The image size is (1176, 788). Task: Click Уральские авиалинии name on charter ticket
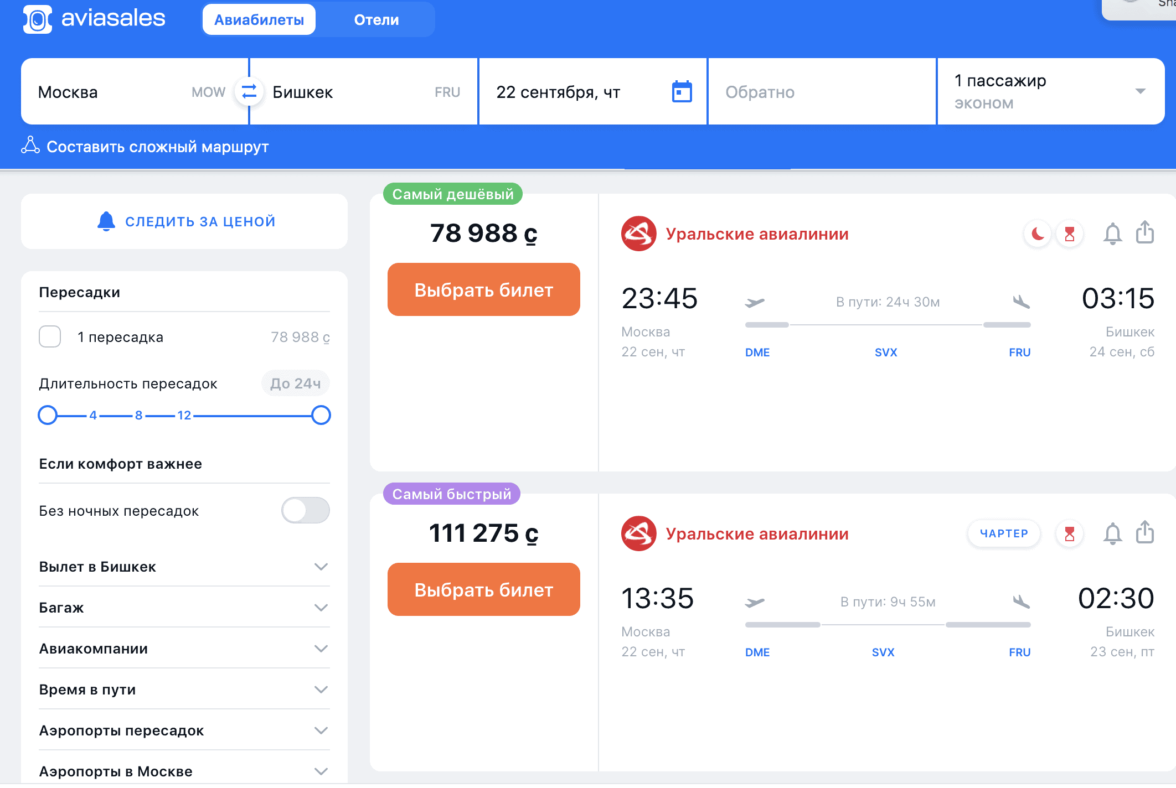757,534
